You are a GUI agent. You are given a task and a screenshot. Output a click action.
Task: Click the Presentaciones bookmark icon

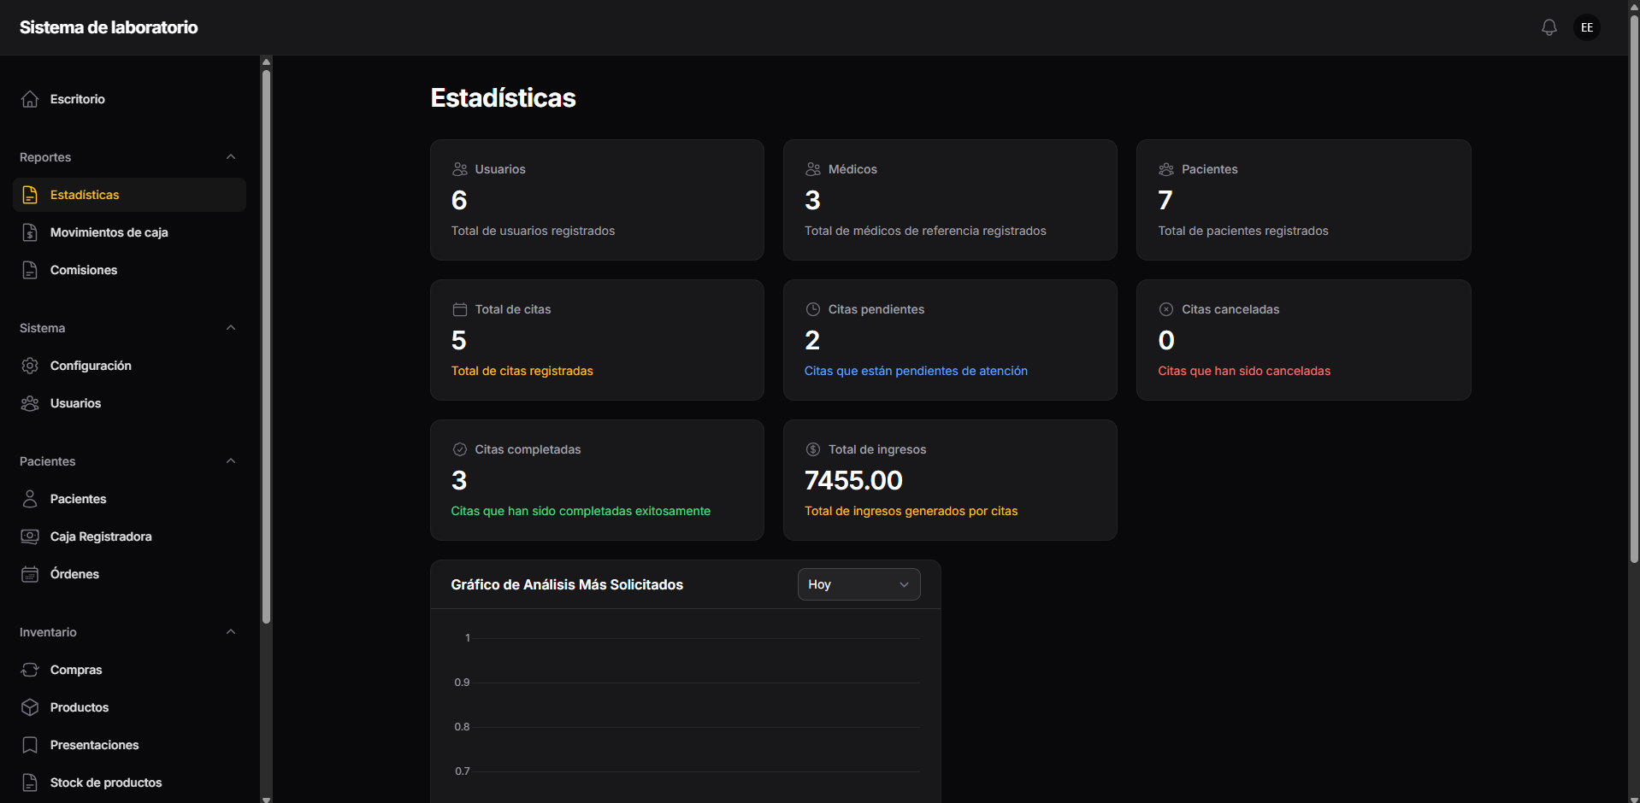(x=30, y=745)
